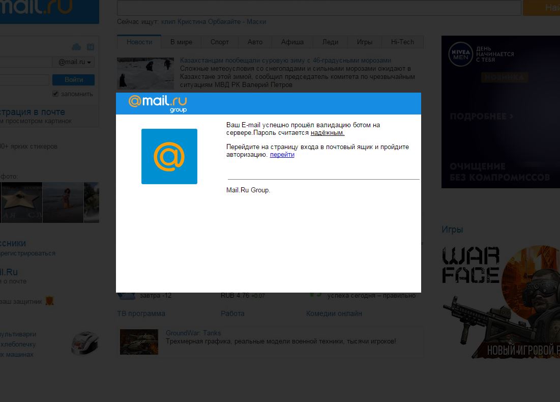
Task: Click the snowy news thumbnail image
Action: click(x=145, y=73)
